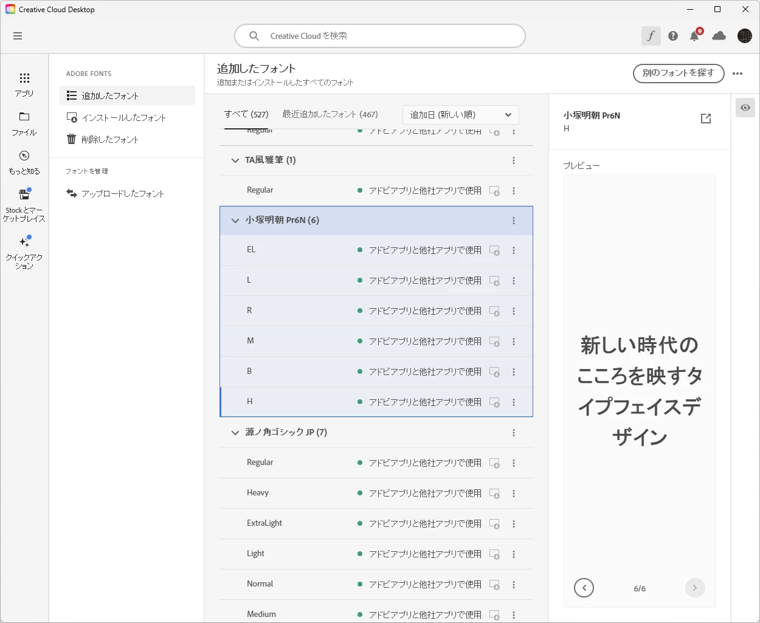Switch to 最近追加したフォント (467) tab

[330, 114]
